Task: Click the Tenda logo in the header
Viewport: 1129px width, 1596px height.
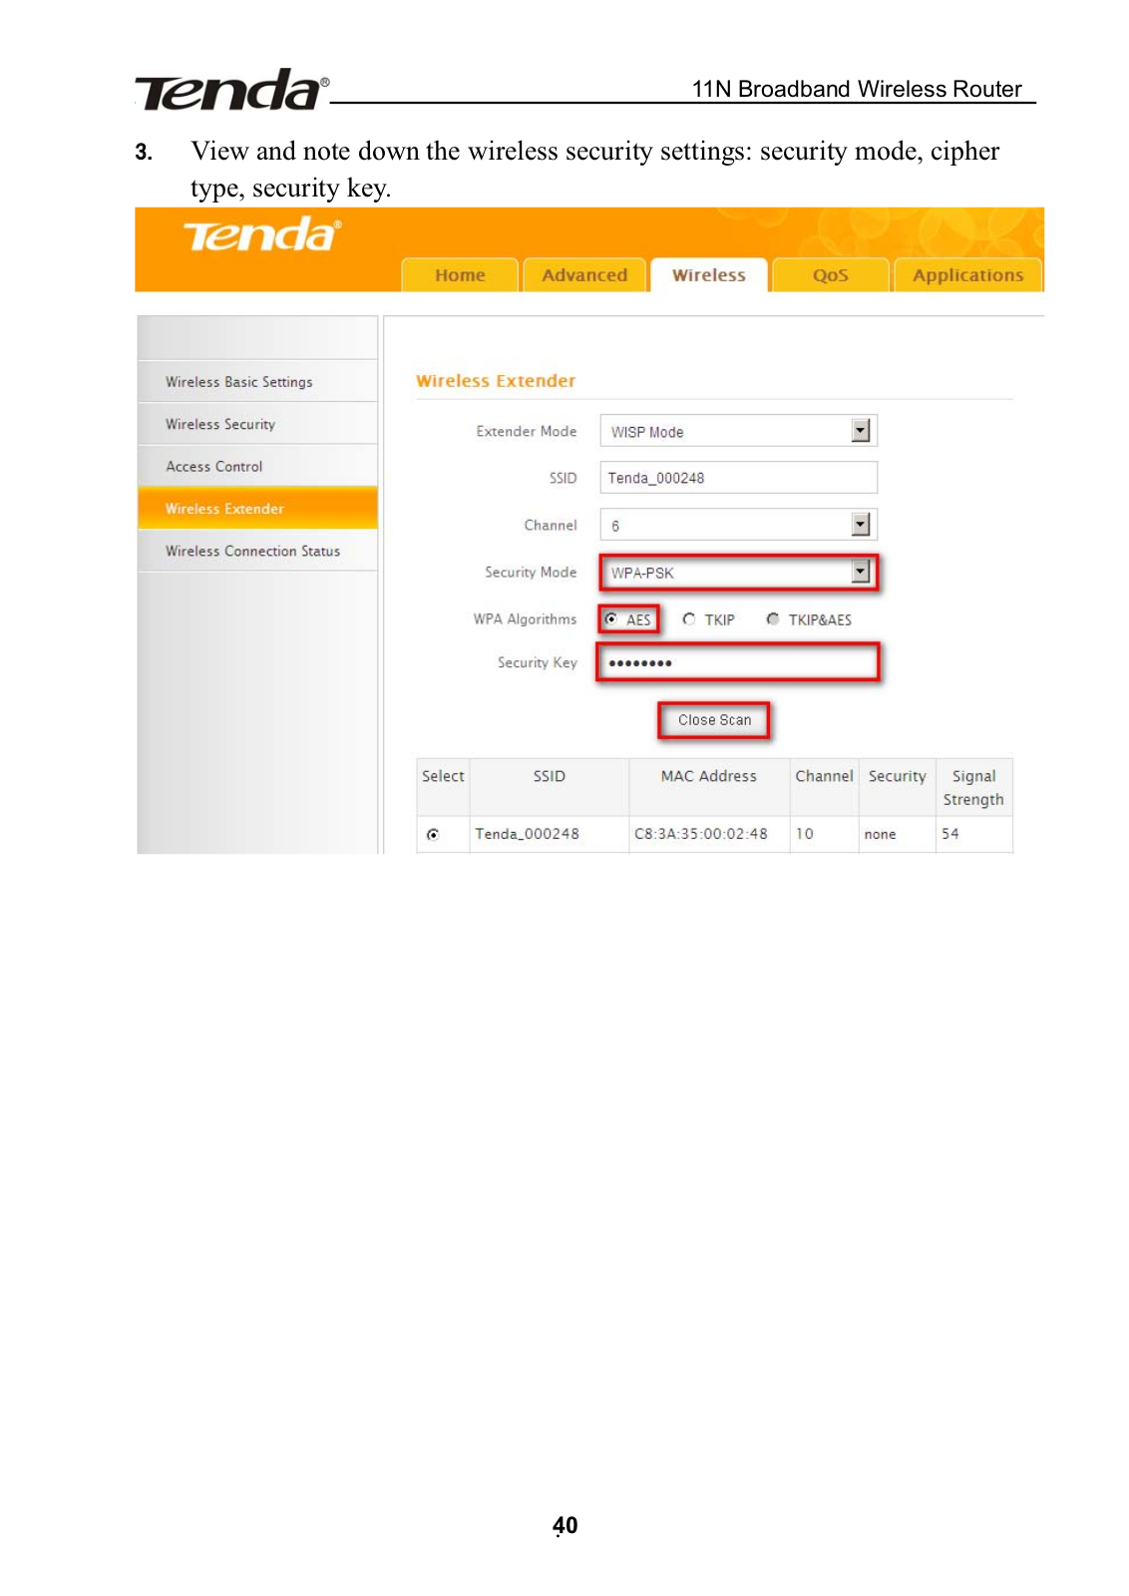Action: pos(261,235)
